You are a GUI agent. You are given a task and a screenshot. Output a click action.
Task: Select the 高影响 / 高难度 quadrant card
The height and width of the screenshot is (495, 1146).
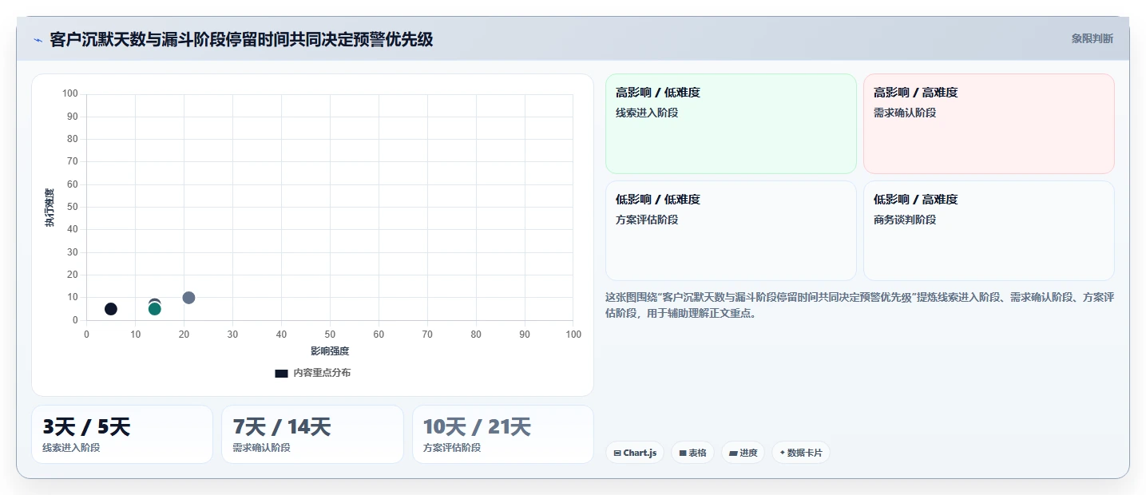(989, 124)
